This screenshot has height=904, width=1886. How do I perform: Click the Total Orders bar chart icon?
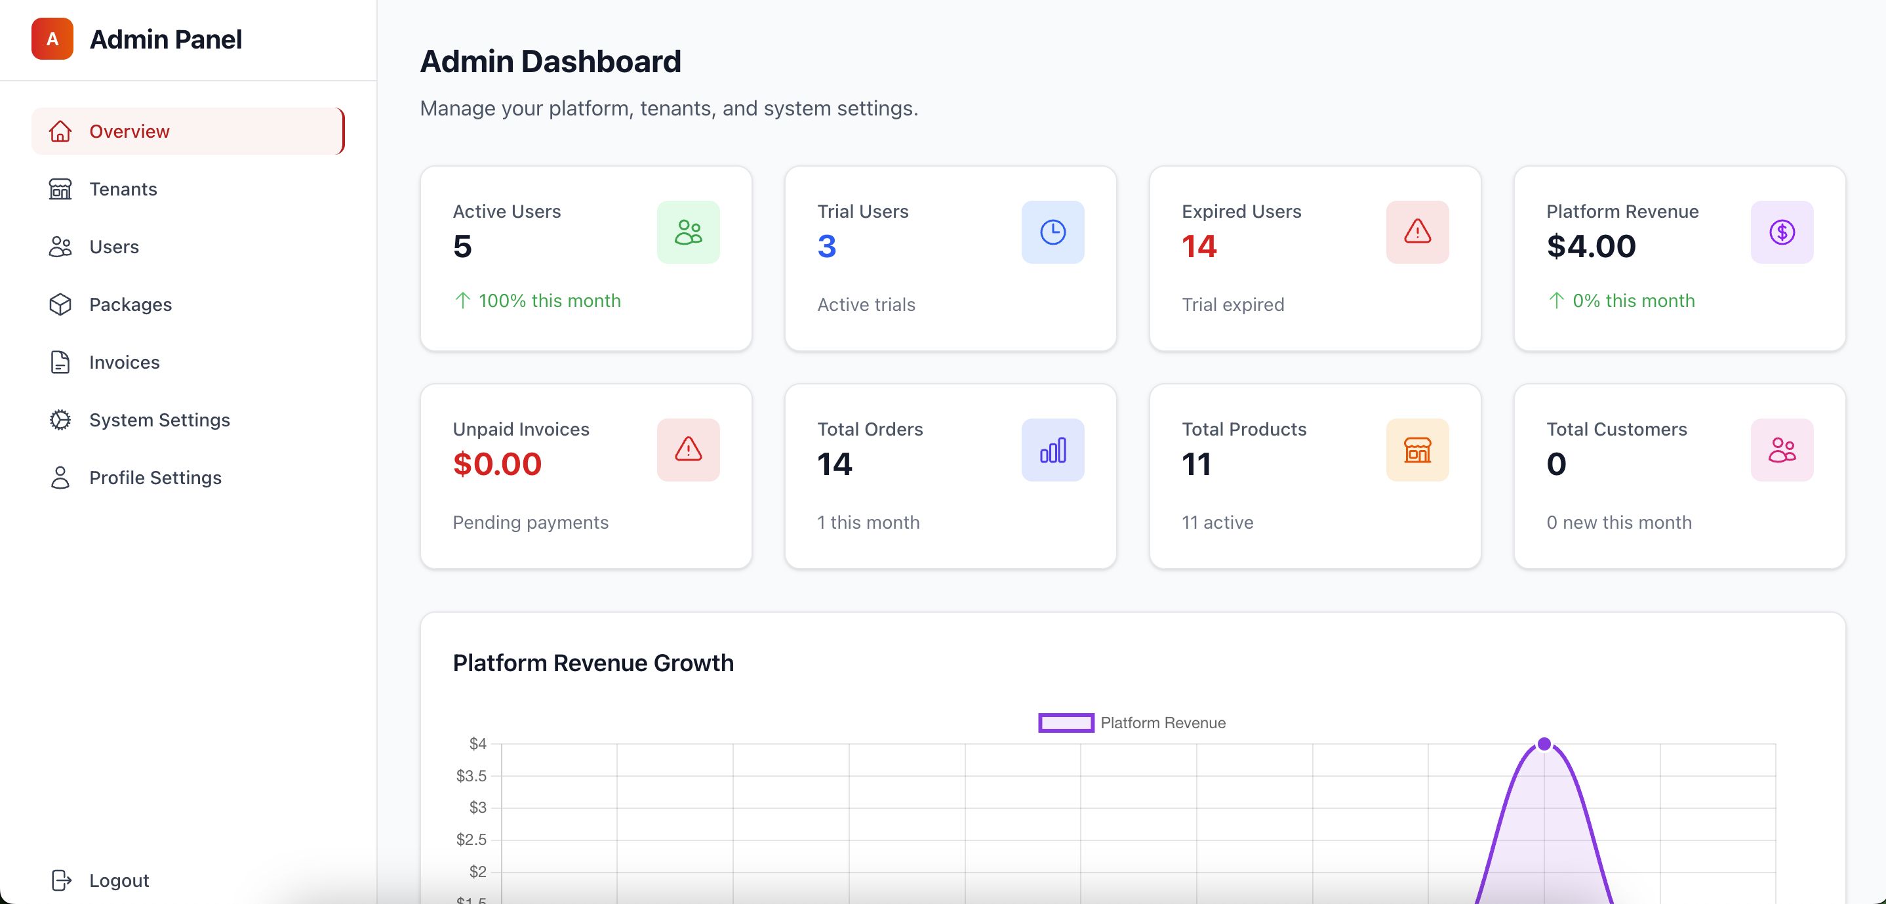[1052, 450]
